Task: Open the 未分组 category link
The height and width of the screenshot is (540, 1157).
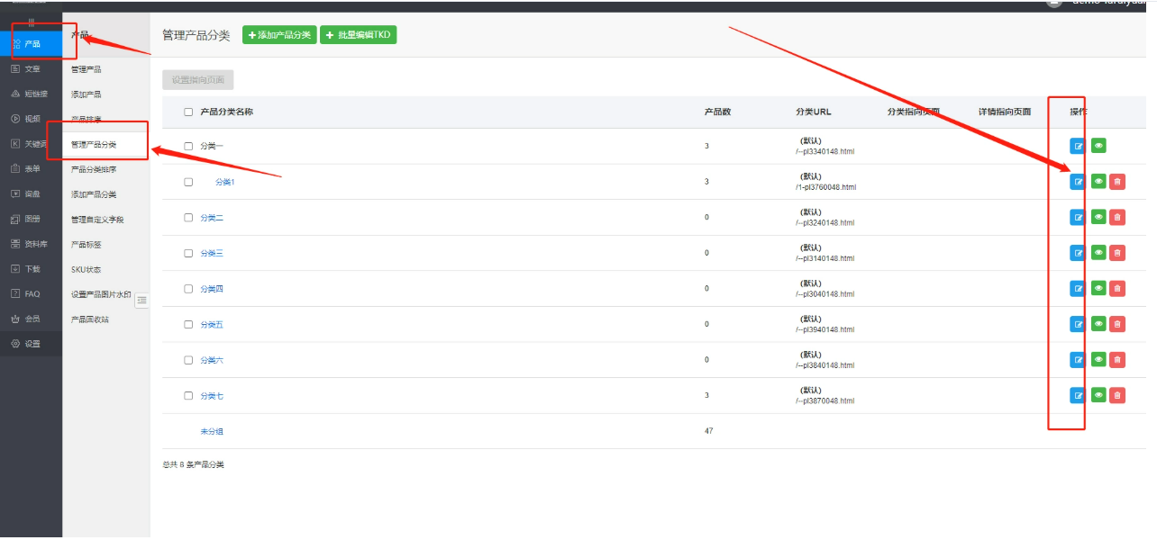Action: [x=212, y=431]
